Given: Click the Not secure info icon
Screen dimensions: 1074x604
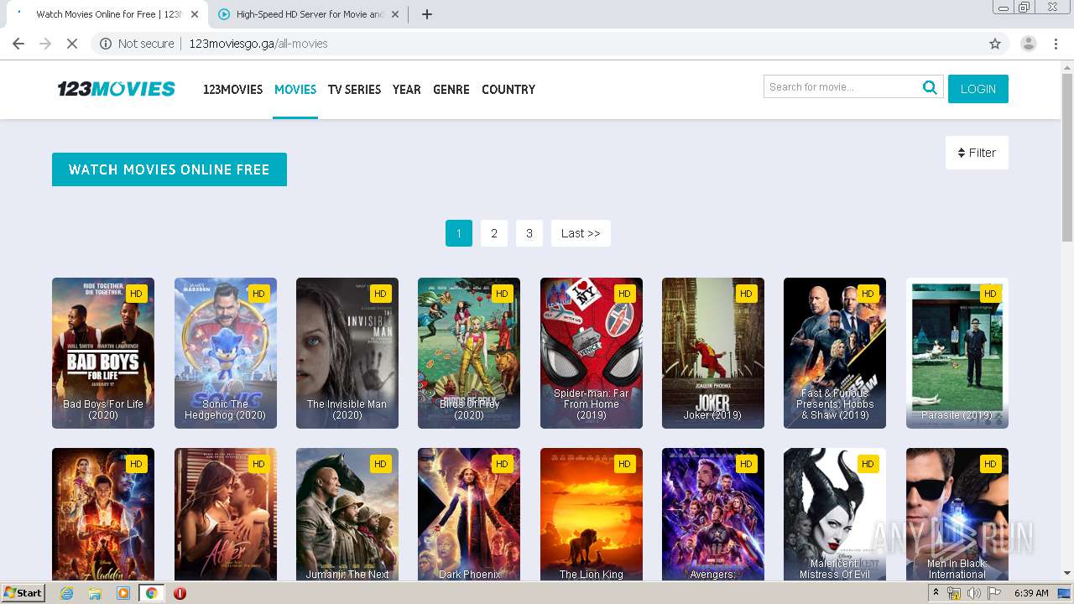Looking at the screenshot, I should [106, 44].
